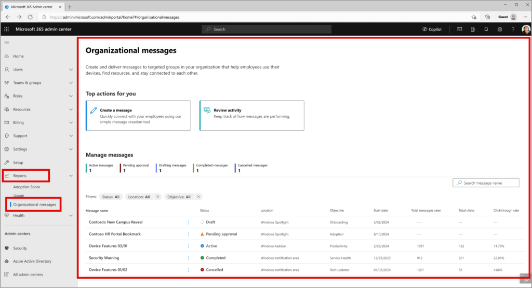Open the browser more options ellipsis
This screenshot has width=532, height=288.
tap(525, 17)
